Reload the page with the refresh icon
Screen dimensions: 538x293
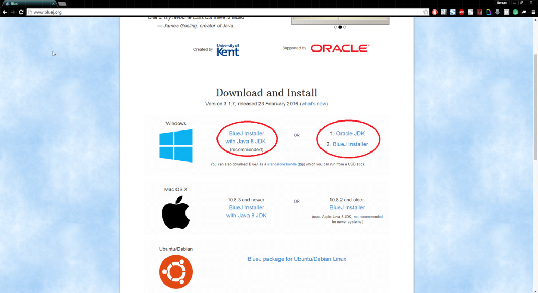(21, 12)
